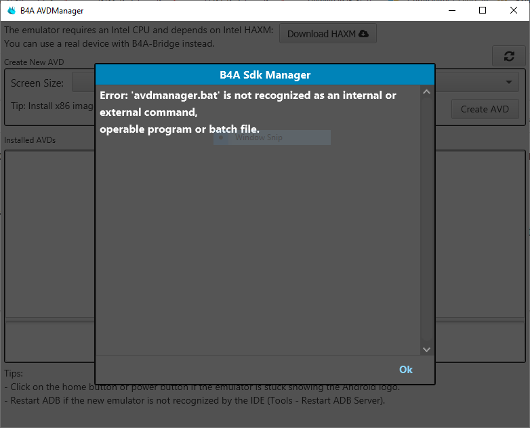
Task: Click the Screen Size label
Action: click(37, 83)
